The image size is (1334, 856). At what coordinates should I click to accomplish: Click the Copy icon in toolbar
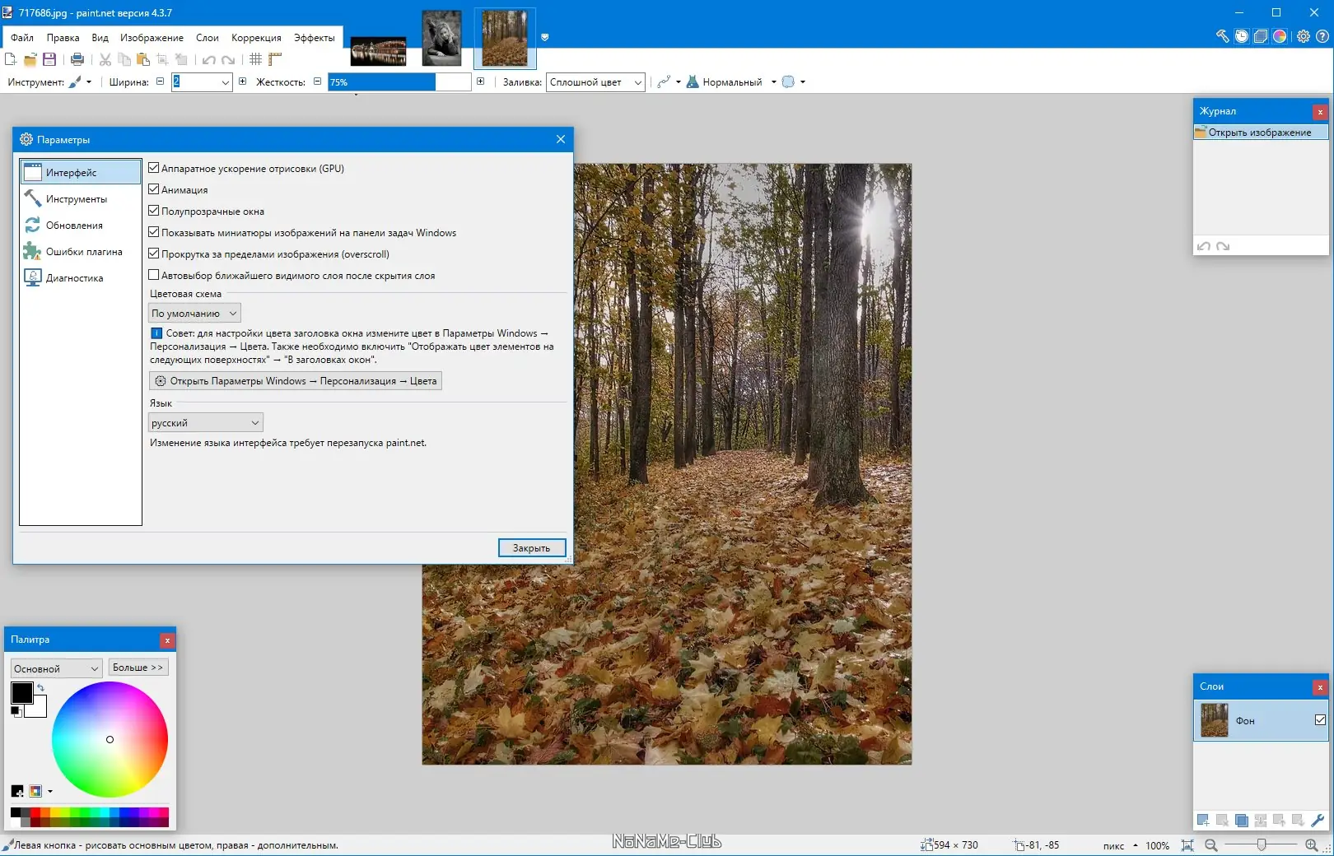(x=124, y=59)
